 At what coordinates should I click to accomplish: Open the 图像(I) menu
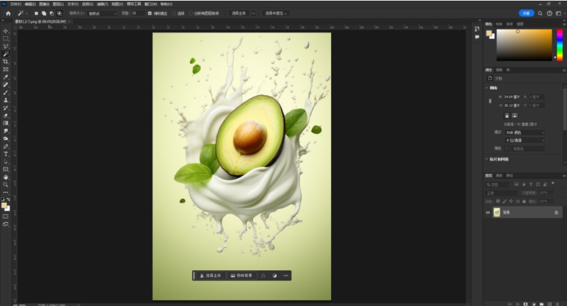[44, 4]
